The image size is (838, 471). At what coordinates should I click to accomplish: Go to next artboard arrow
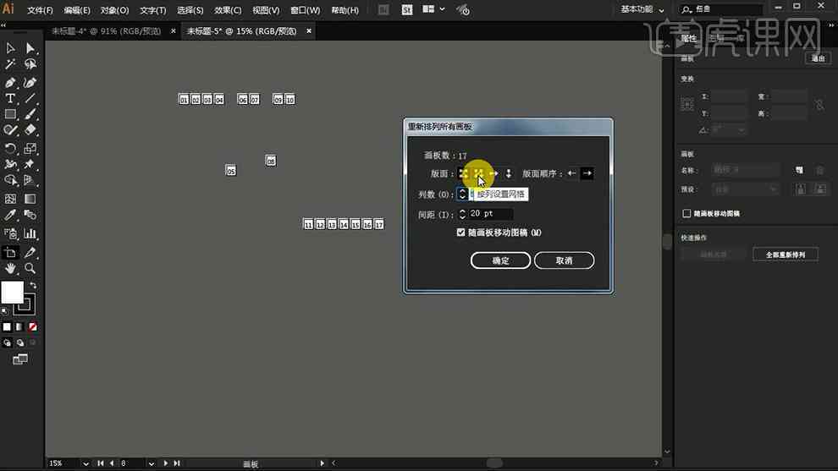pos(165,463)
